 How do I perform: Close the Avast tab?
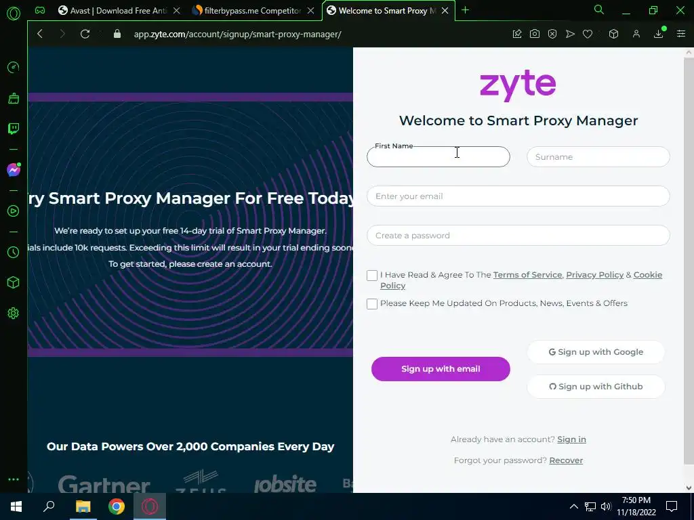point(177,11)
